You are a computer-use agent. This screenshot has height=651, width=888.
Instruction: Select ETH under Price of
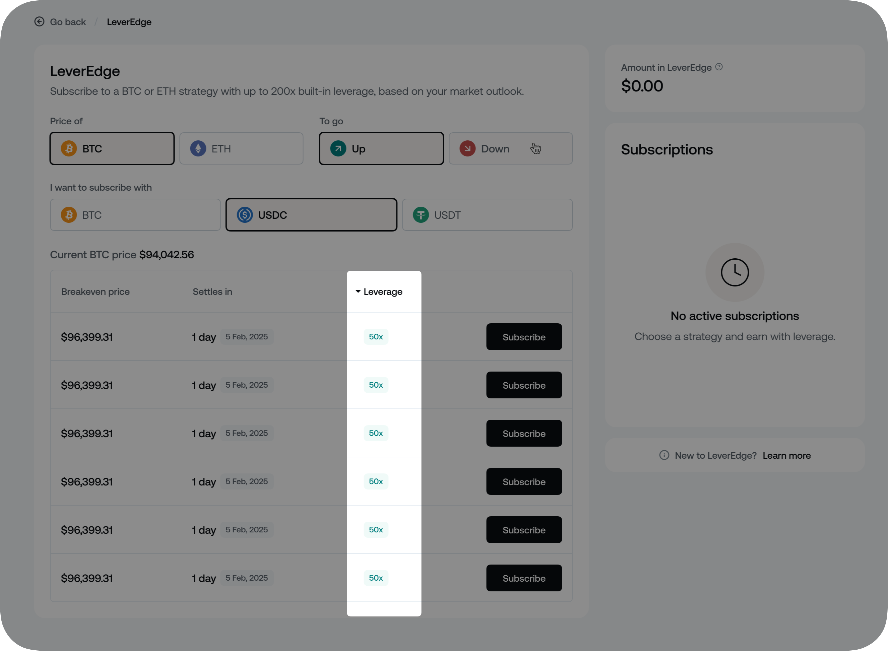[x=241, y=148]
